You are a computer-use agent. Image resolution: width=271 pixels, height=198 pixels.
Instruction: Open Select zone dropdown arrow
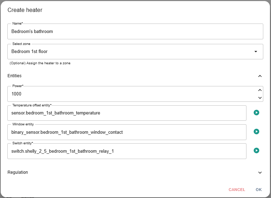[256, 52]
